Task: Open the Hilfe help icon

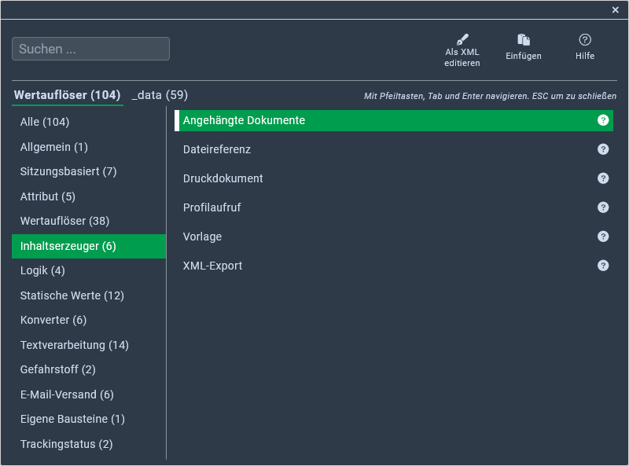Action: click(584, 39)
